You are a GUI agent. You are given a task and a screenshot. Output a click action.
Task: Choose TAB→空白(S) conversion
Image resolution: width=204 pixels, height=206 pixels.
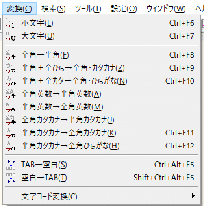[102, 165]
